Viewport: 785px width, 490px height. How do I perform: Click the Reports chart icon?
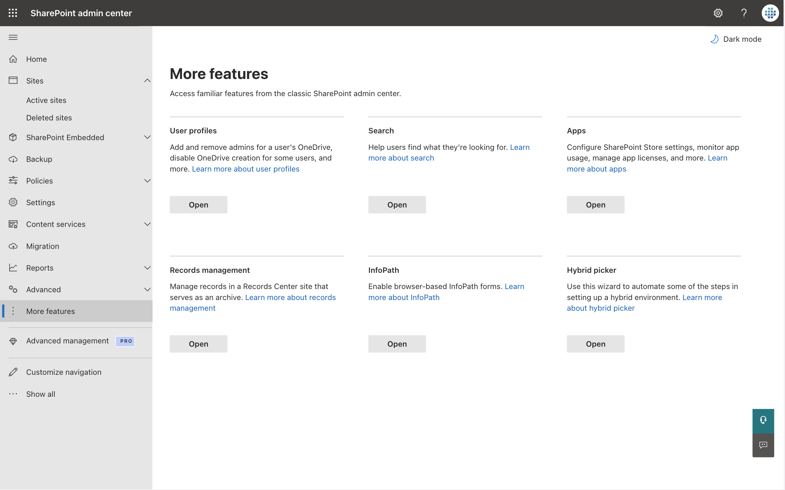pyautogui.click(x=13, y=268)
